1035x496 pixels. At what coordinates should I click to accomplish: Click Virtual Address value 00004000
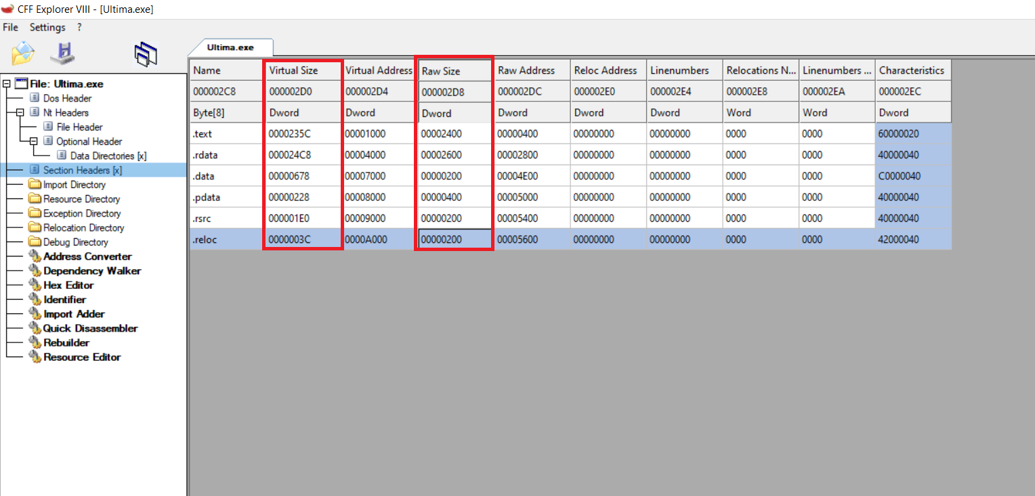[x=379, y=155]
